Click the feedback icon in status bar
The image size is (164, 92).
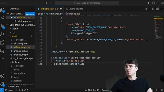(157, 90)
